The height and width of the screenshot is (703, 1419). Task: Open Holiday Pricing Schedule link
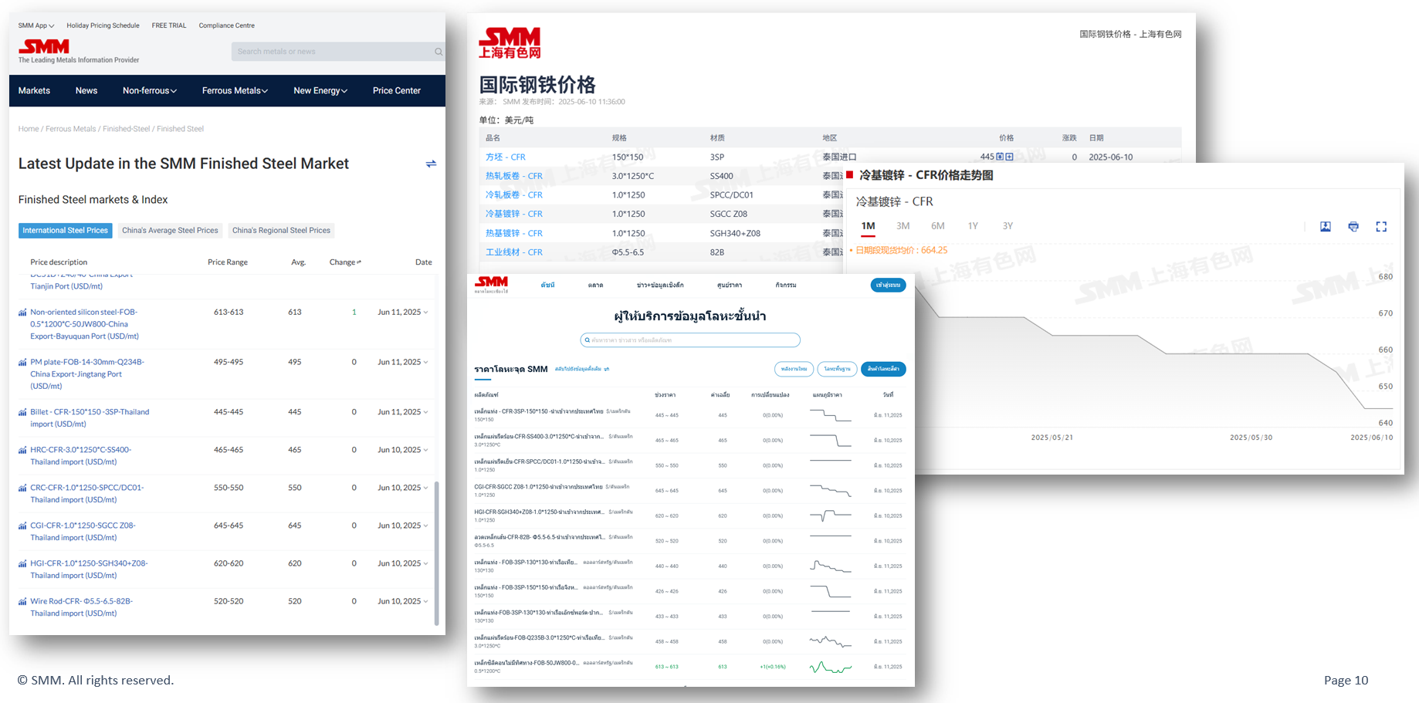pyautogui.click(x=103, y=25)
